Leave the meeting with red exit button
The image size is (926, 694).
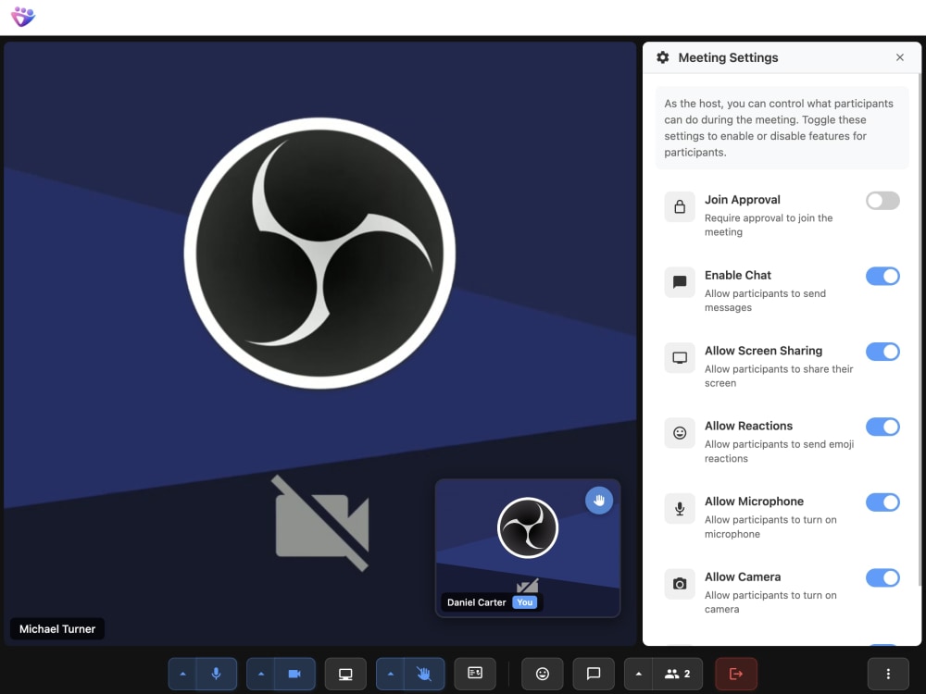point(736,674)
